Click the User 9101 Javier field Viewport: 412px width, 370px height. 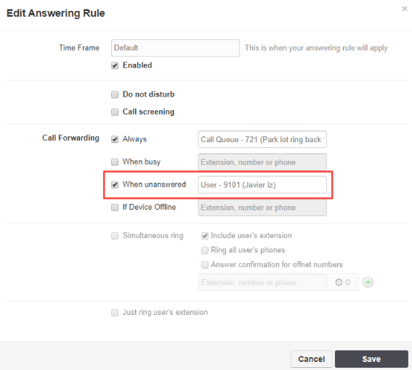(x=262, y=185)
